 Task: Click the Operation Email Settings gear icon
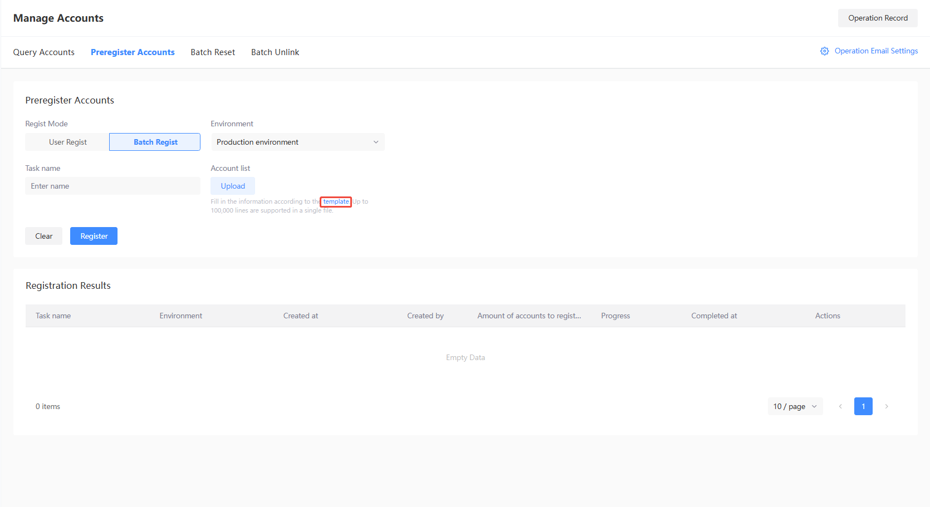click(824, 51)
